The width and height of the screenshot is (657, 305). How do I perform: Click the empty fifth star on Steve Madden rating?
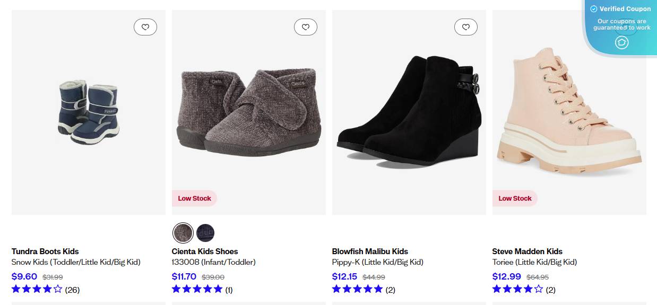tap(539, 290)
